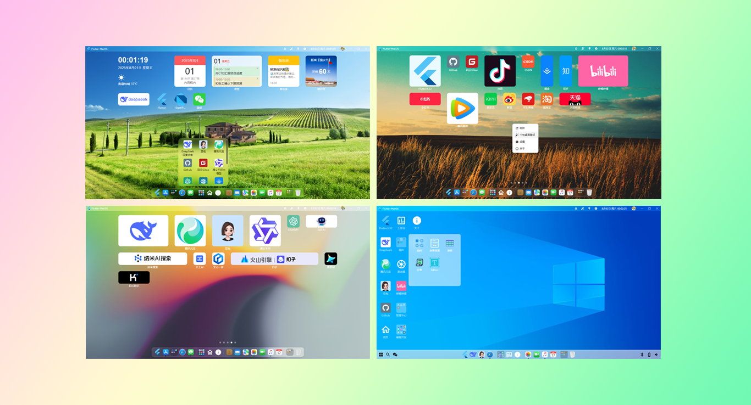Choose 刷新 (Refresh) from the context menu
Screen dimensions: 751x405
pyautogui.click(x=521, y=127)
